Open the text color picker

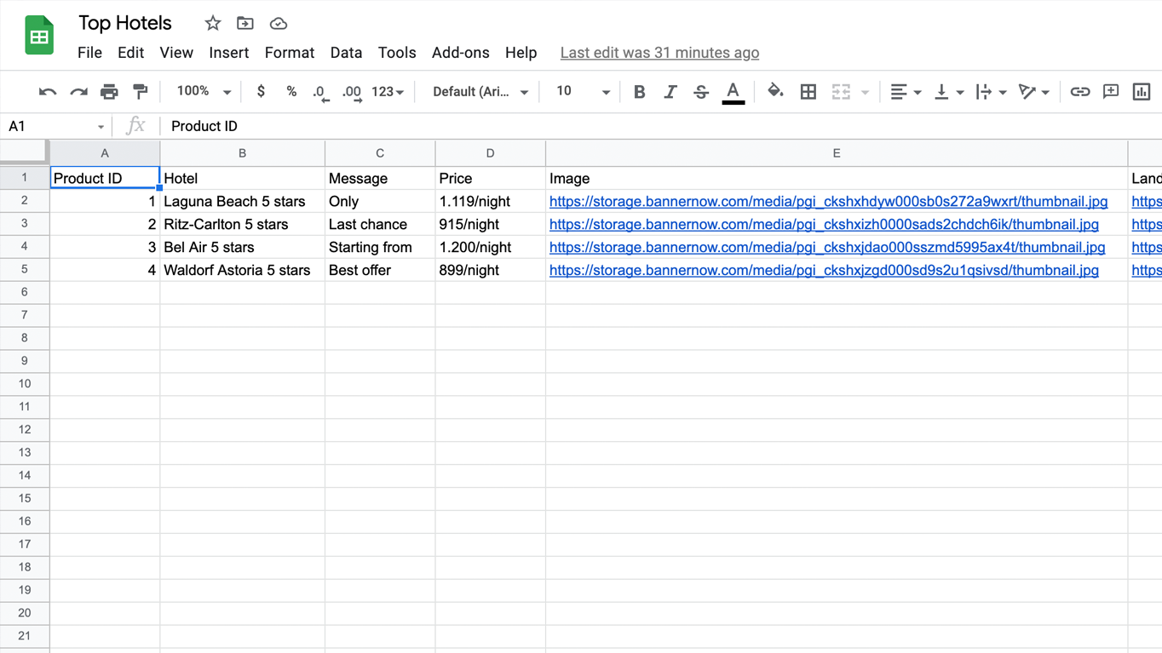point(733,92)
